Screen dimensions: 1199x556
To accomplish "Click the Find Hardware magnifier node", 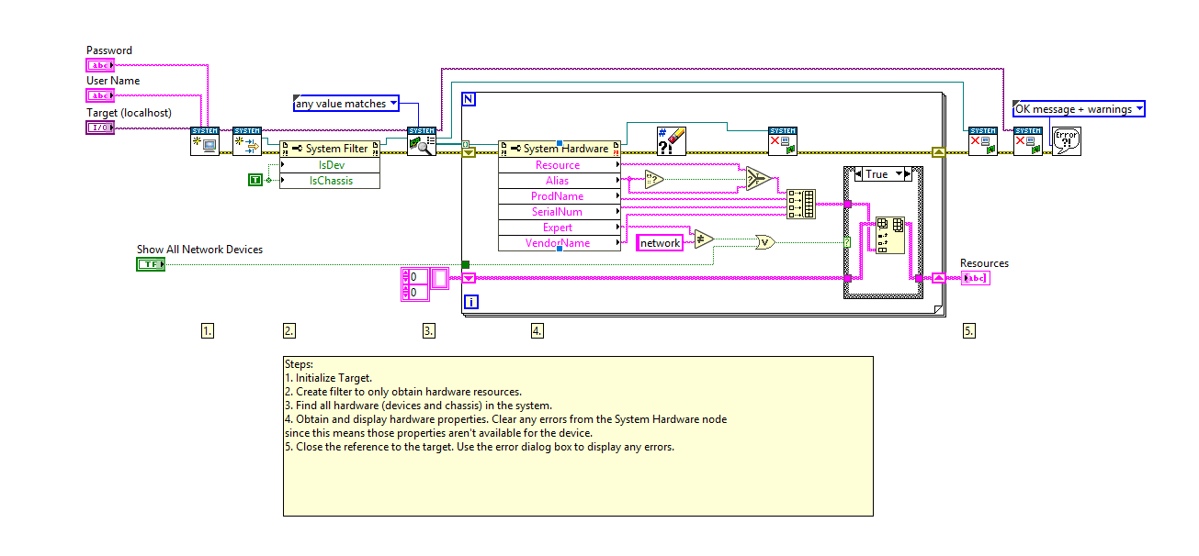I will click(x=422, y=141).
